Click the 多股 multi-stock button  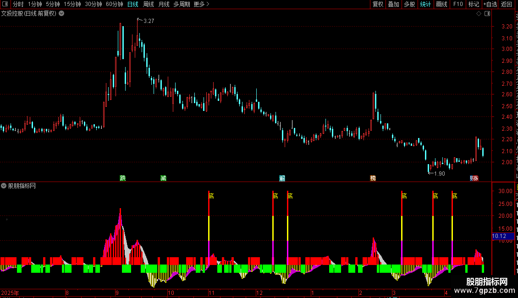point(409,4)
